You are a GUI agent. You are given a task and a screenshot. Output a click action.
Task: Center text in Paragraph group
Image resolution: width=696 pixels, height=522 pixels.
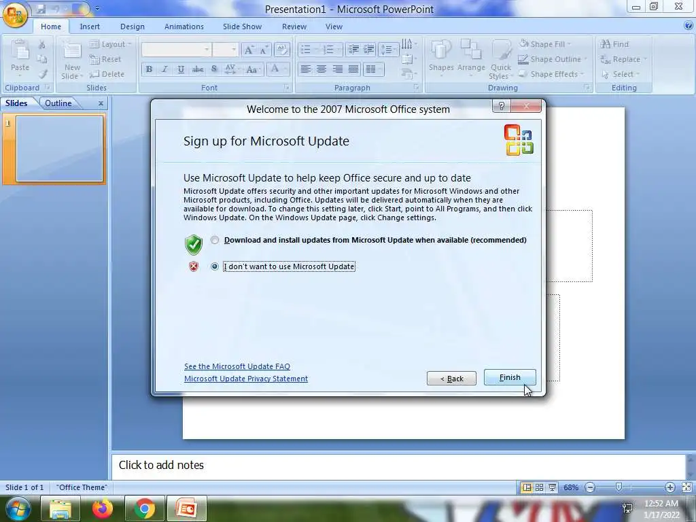tap(321, 69)
